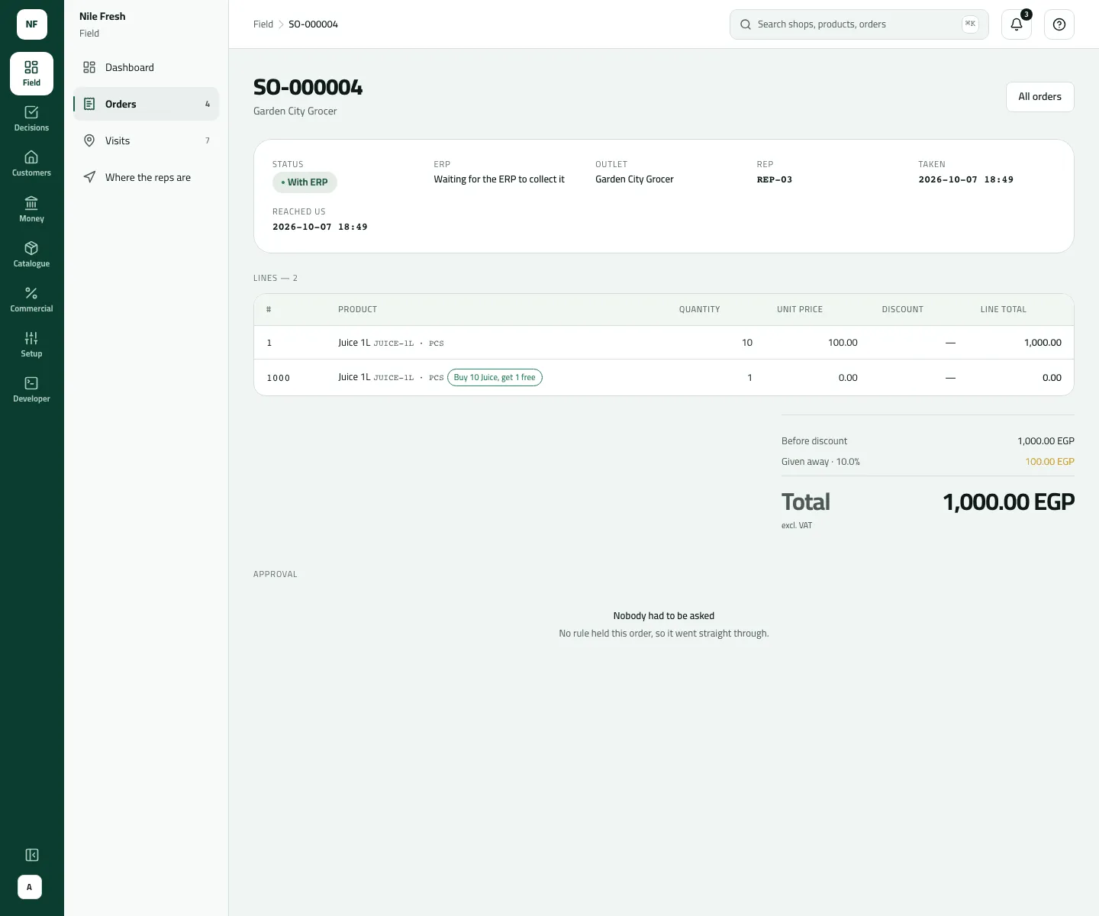Click the SO-000004 breadcrumb text

pos(313,24)
